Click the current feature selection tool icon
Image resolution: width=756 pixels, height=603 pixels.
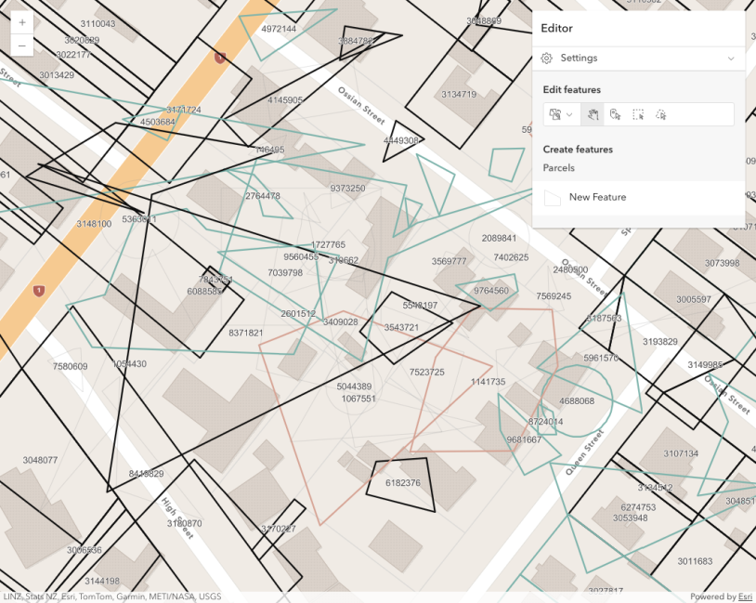(x=556, y=114)
